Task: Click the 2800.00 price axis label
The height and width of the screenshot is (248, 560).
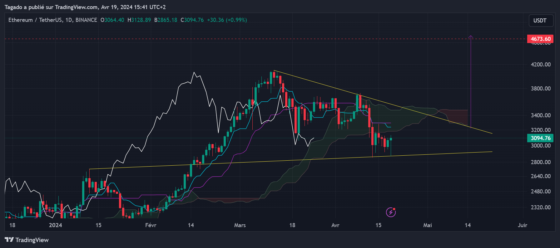Action: pyautogui.click(x=541, y=162)
